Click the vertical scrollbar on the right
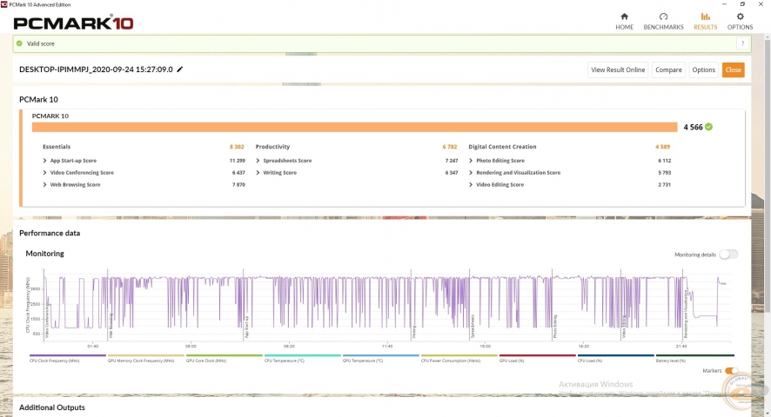 click(x=768, y=177)
